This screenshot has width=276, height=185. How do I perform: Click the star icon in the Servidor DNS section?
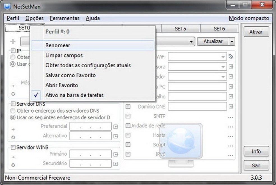coord(13,137)
